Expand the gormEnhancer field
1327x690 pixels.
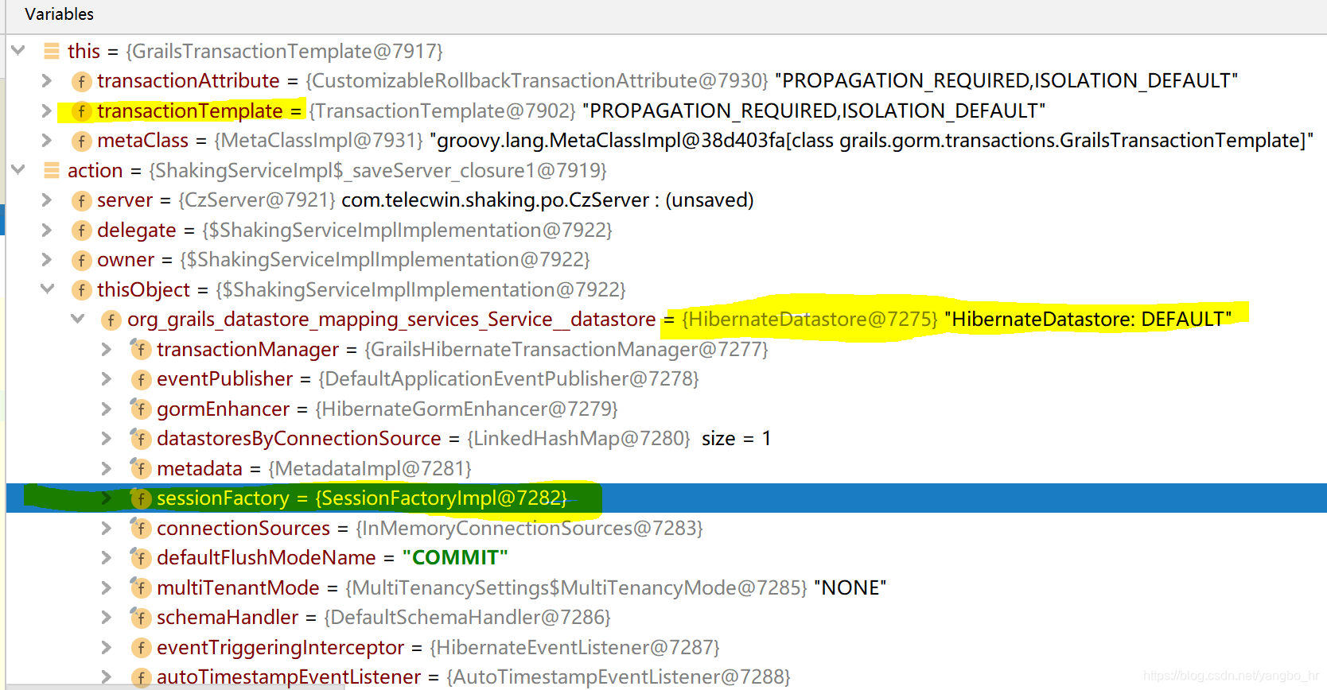point(107,409)
